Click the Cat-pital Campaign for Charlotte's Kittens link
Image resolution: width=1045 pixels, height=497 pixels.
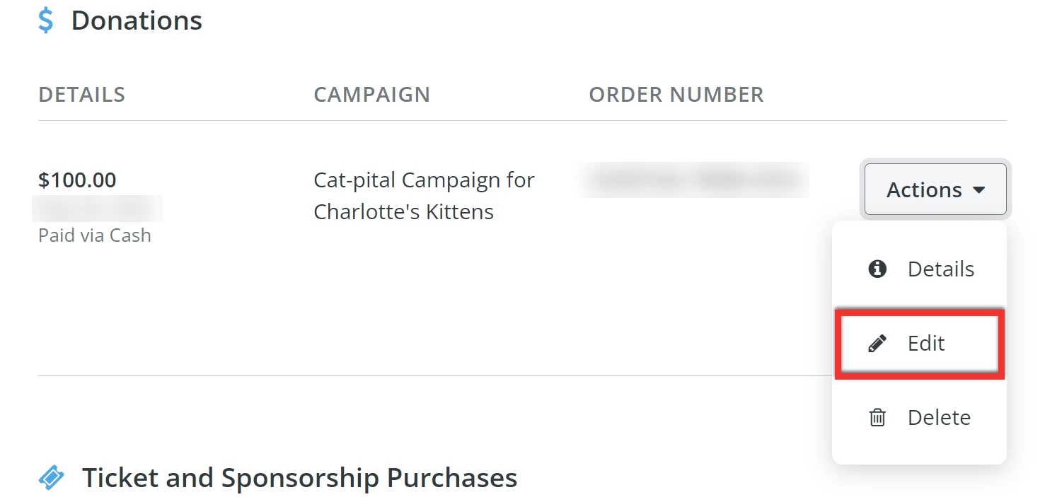(x=424, y=195)
